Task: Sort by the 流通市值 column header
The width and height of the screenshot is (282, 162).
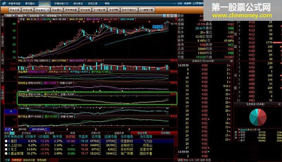Action: (111, 136)
